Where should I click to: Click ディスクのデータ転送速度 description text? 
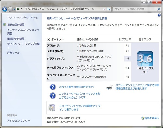click(x=92, y=77)
